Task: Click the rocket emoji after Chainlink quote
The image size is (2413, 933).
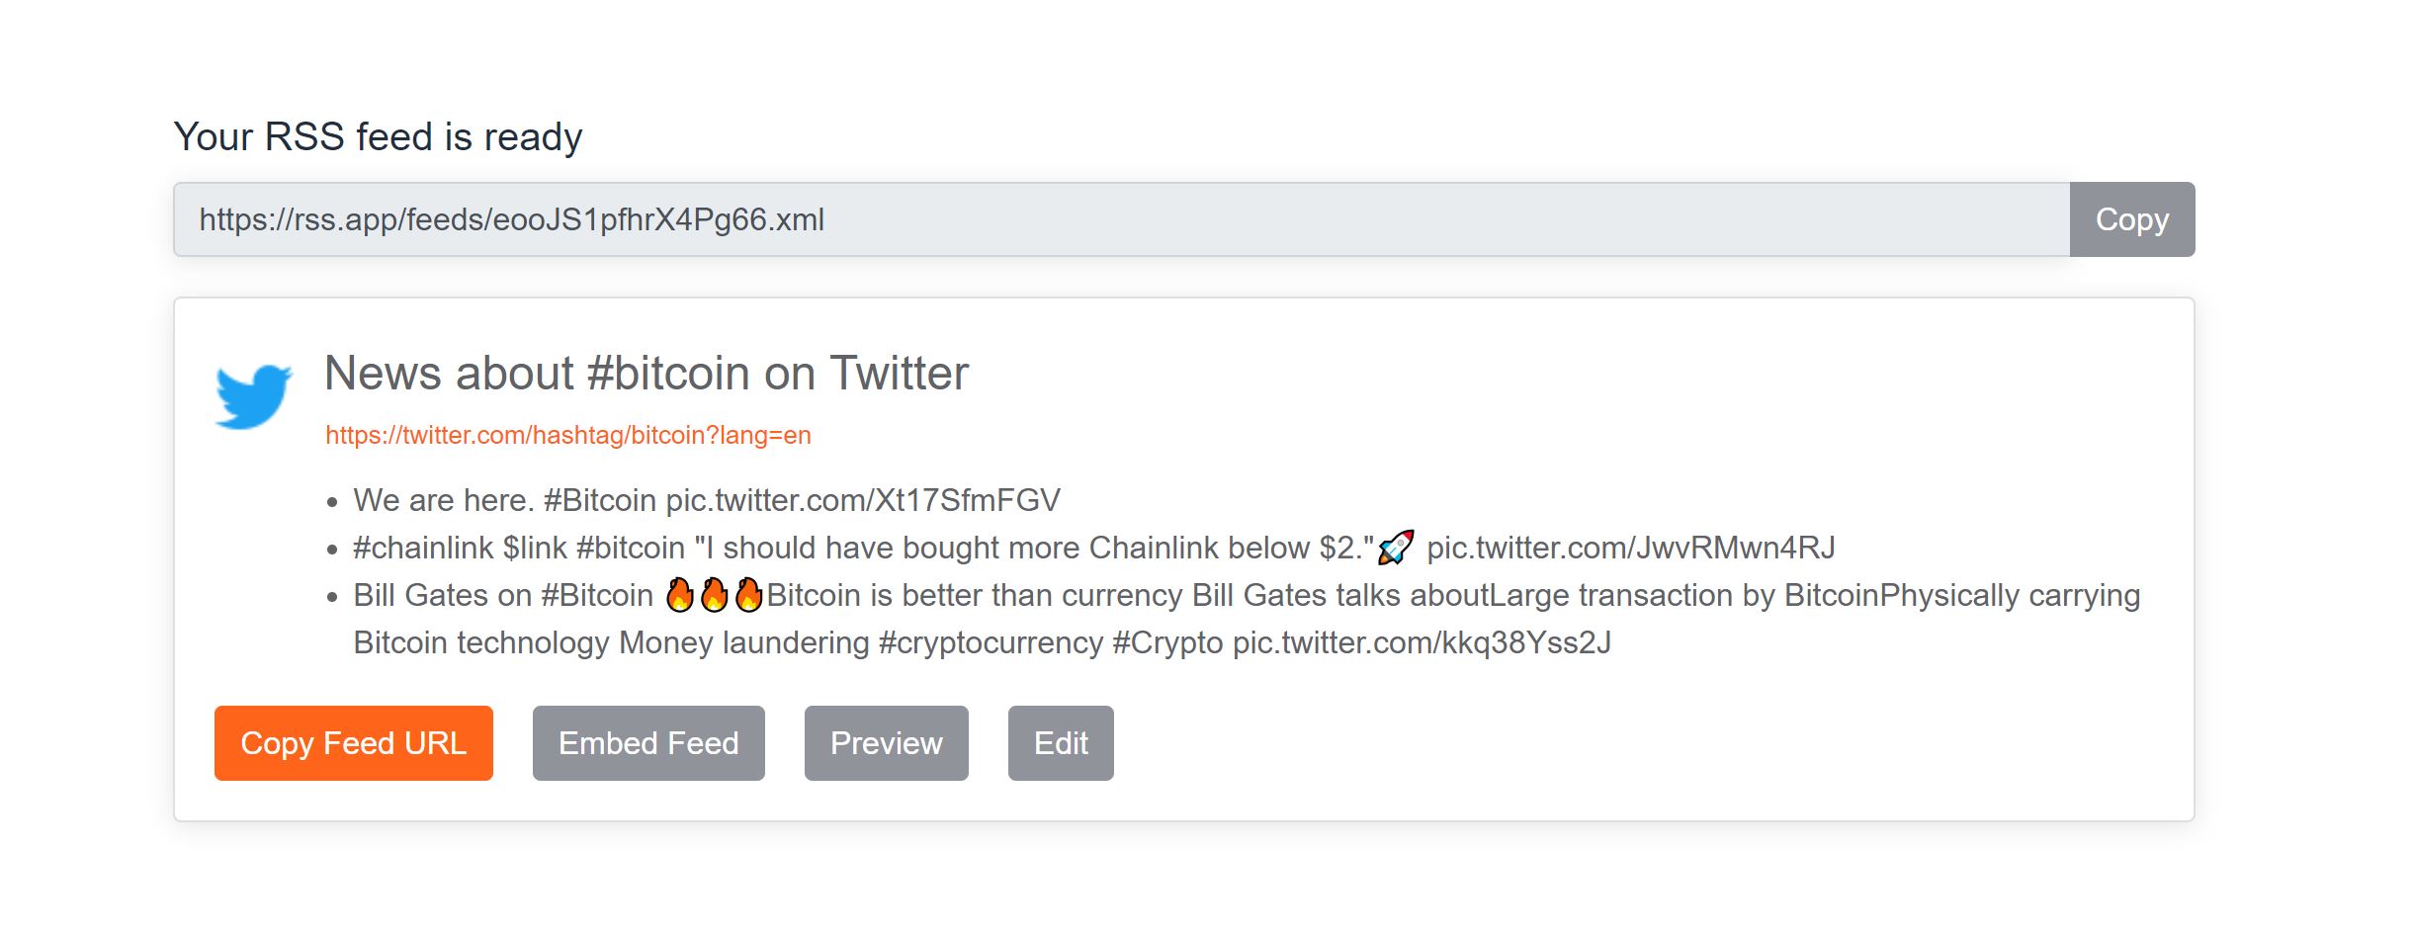Action: [x=1396, y=548]
